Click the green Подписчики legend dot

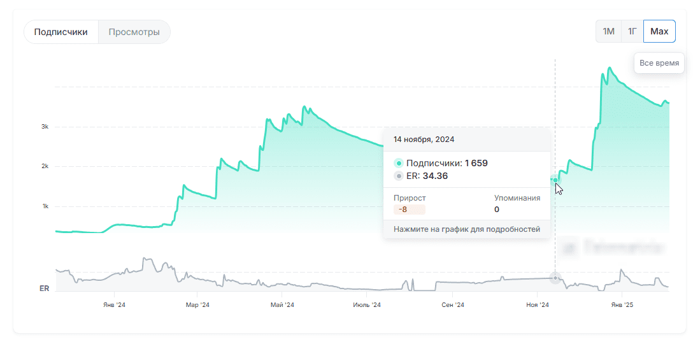399,163
